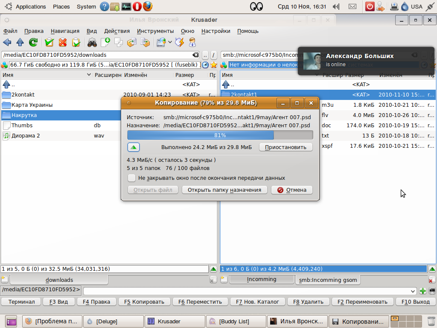The image size is (437, 328).
Task: Reload the panel with green refresh icon
Action: 33,42
